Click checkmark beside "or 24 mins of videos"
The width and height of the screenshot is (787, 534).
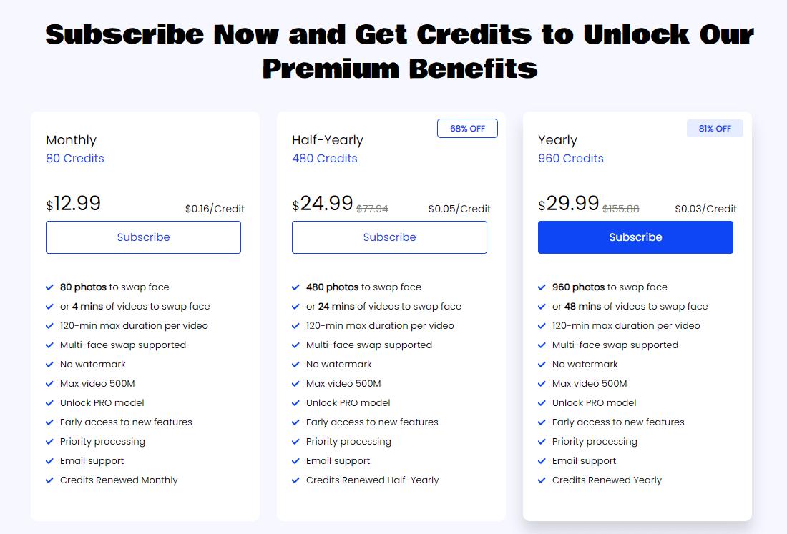click(x=296, y=307)
